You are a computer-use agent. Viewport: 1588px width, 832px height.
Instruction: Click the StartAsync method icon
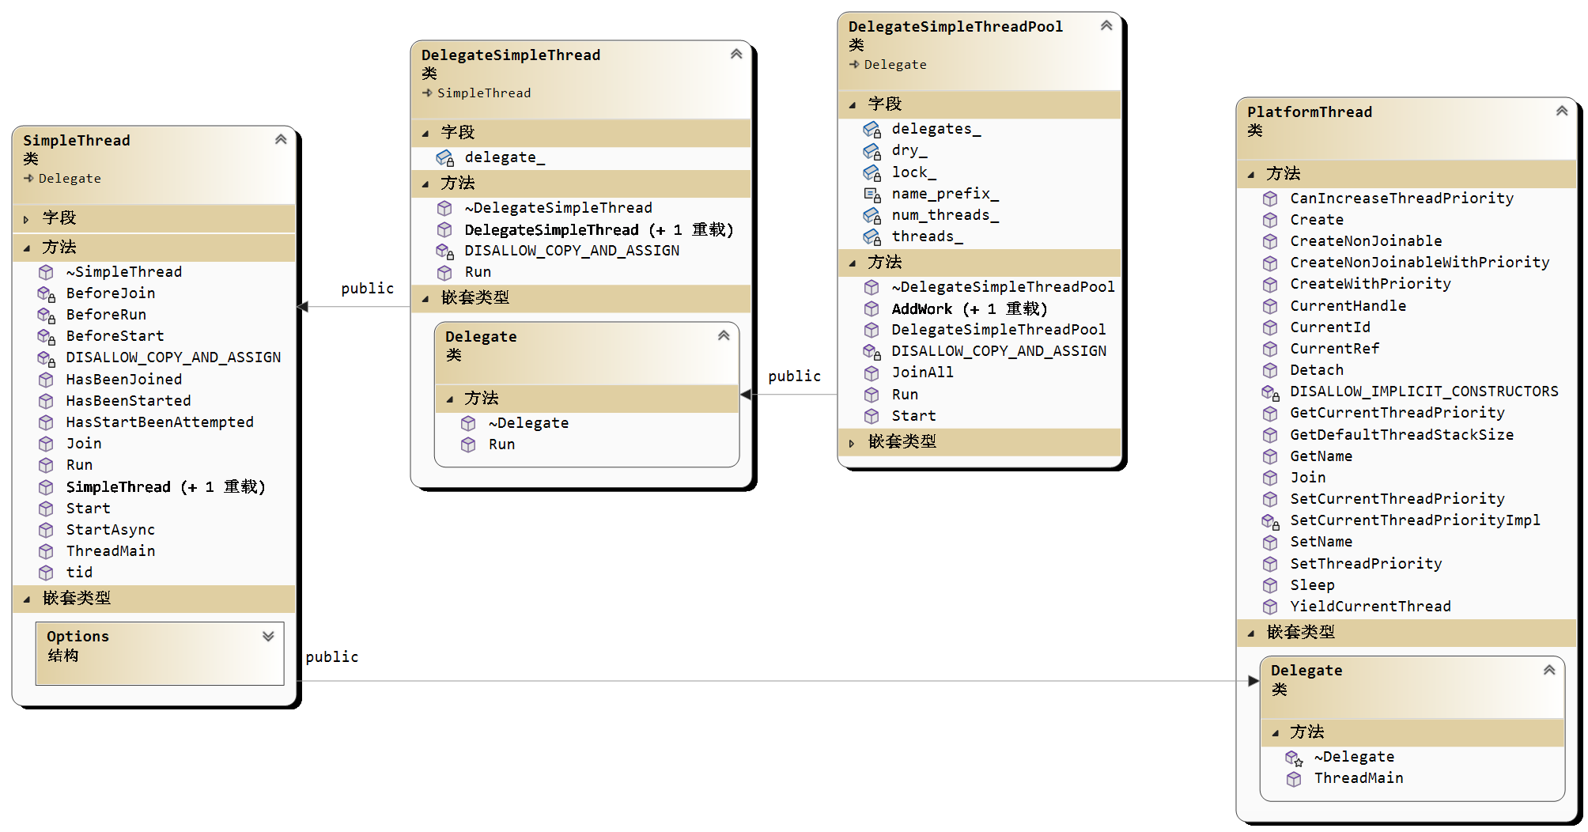click(47, 530)
